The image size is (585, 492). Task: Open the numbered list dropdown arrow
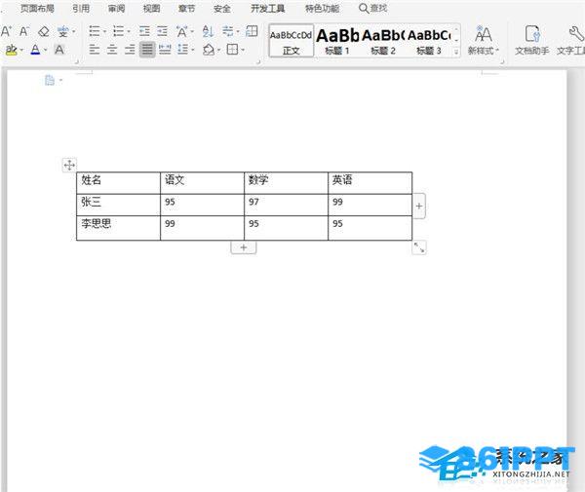[x=129, y=32]
